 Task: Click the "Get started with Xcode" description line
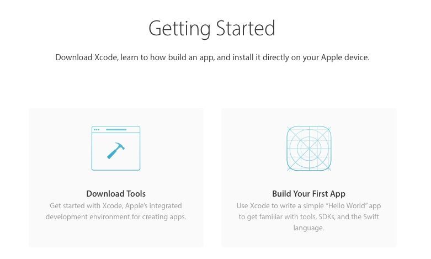tap(116, 206)
